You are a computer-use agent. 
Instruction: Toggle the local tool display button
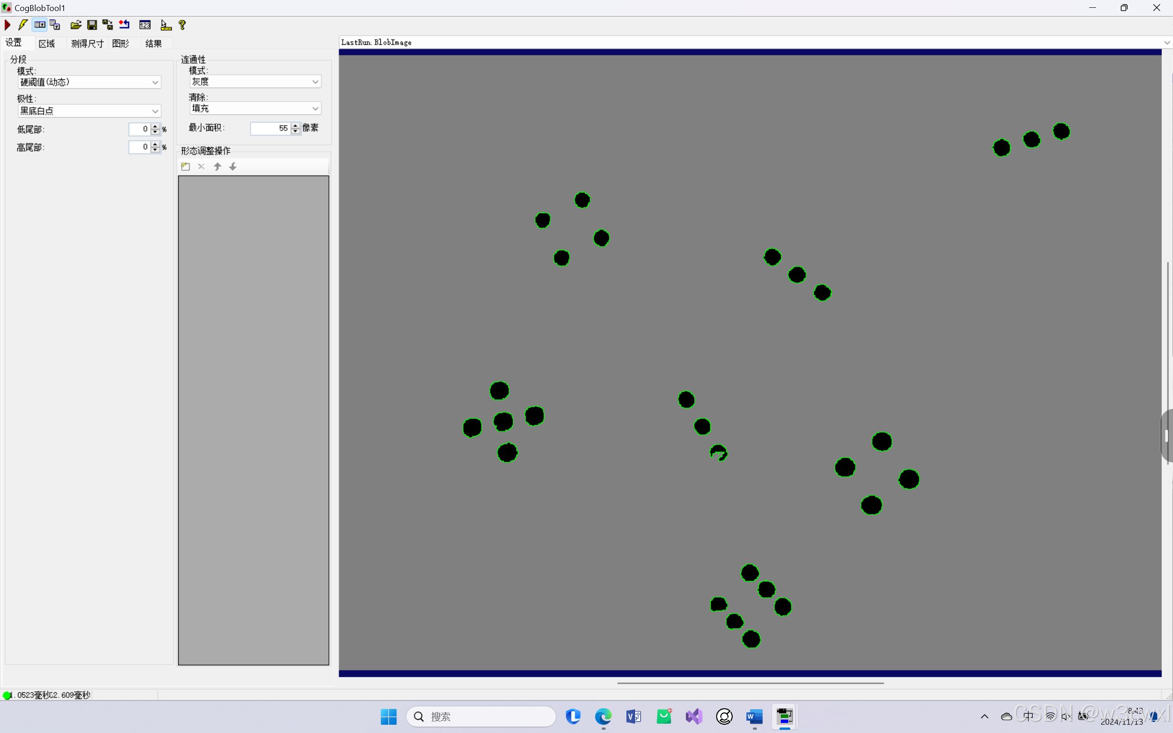pos(40,25)
